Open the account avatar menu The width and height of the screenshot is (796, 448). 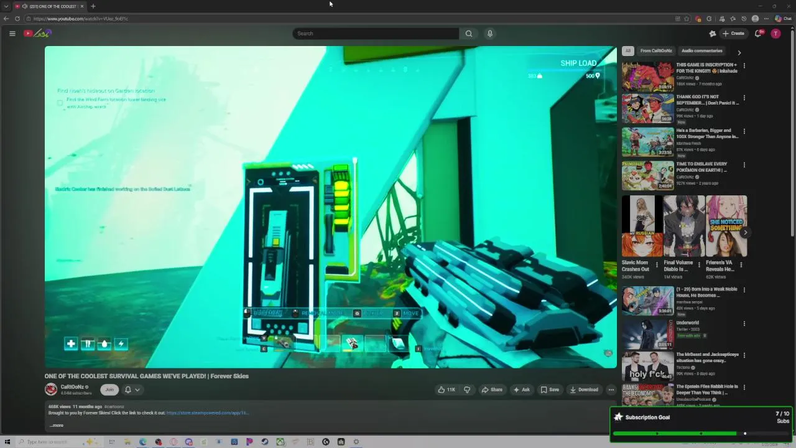(775, 34)
